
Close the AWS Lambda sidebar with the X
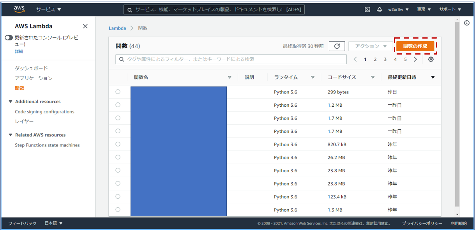pos(85,26)
